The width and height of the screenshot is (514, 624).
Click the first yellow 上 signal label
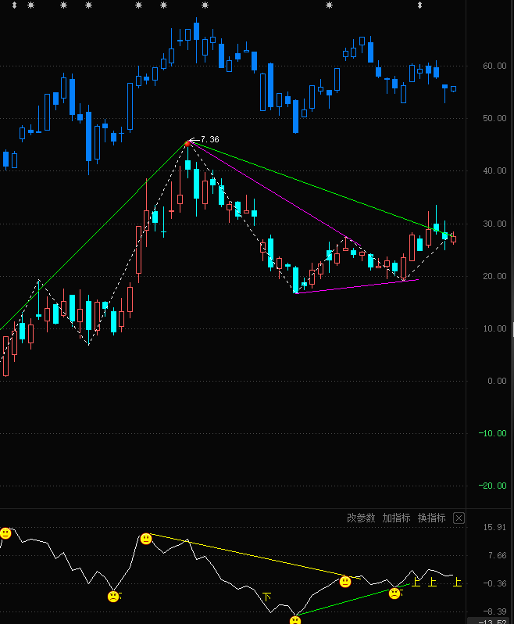[x=416, y=583]
